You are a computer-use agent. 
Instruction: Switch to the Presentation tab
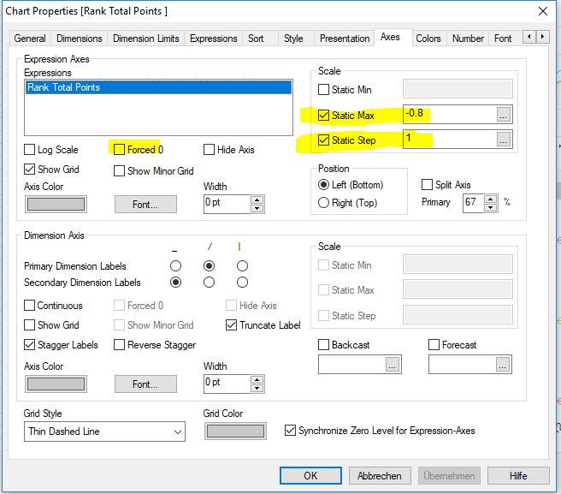coord(345,39)
